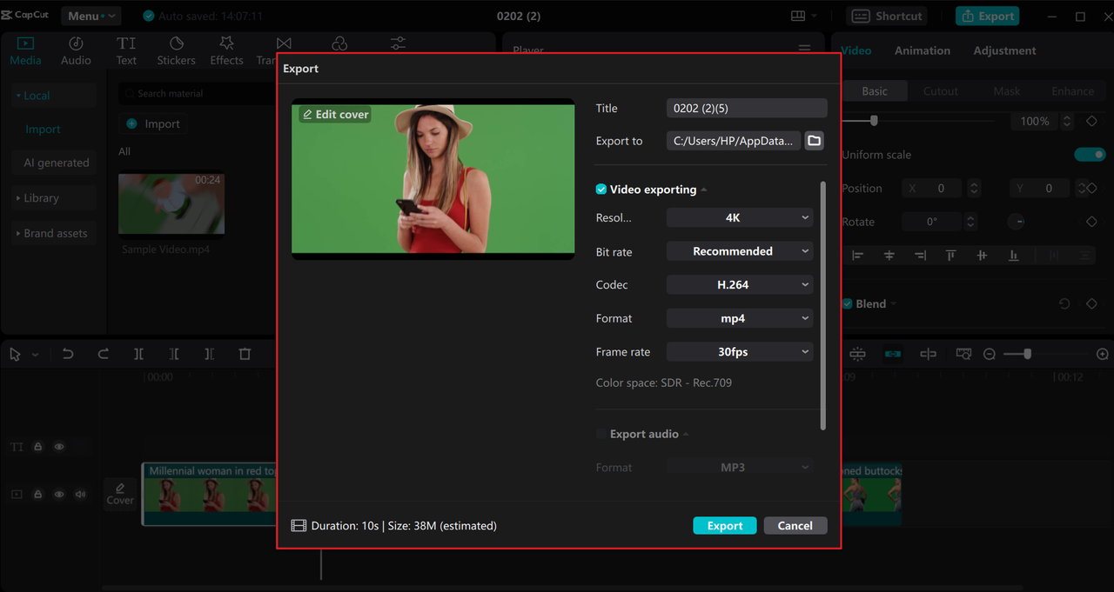This screenshot has height=592, width=1114.
Task: Click the trash Delete icon in timeline toolbar
Action: [245, 354]
